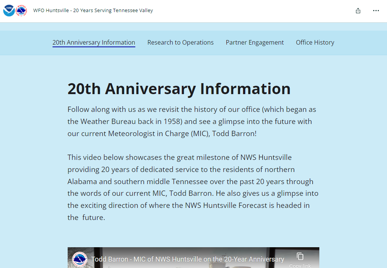Click the NWS channel avatar on video

[79, 259]
